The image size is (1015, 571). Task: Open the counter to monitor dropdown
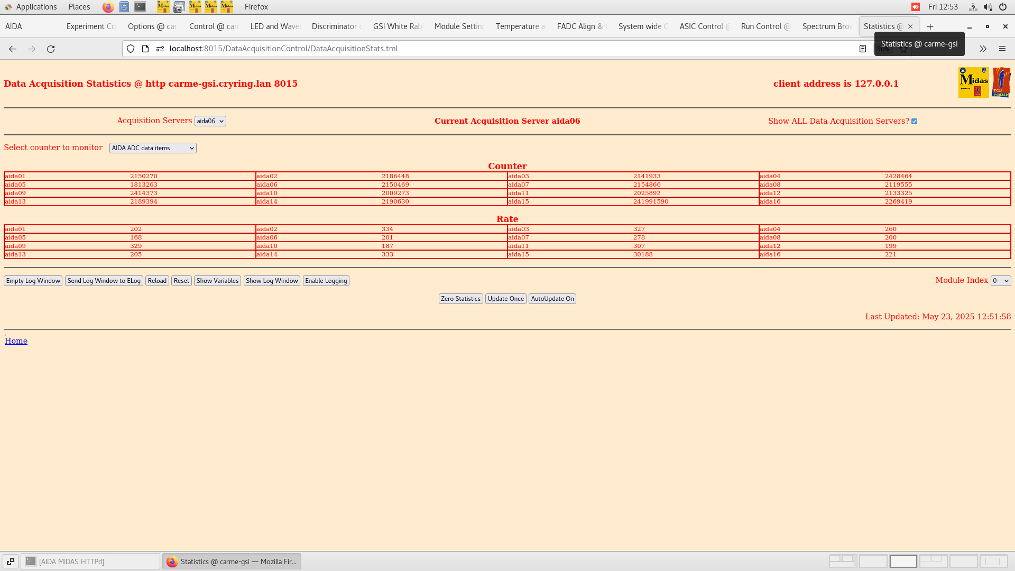tap(152, 148)
